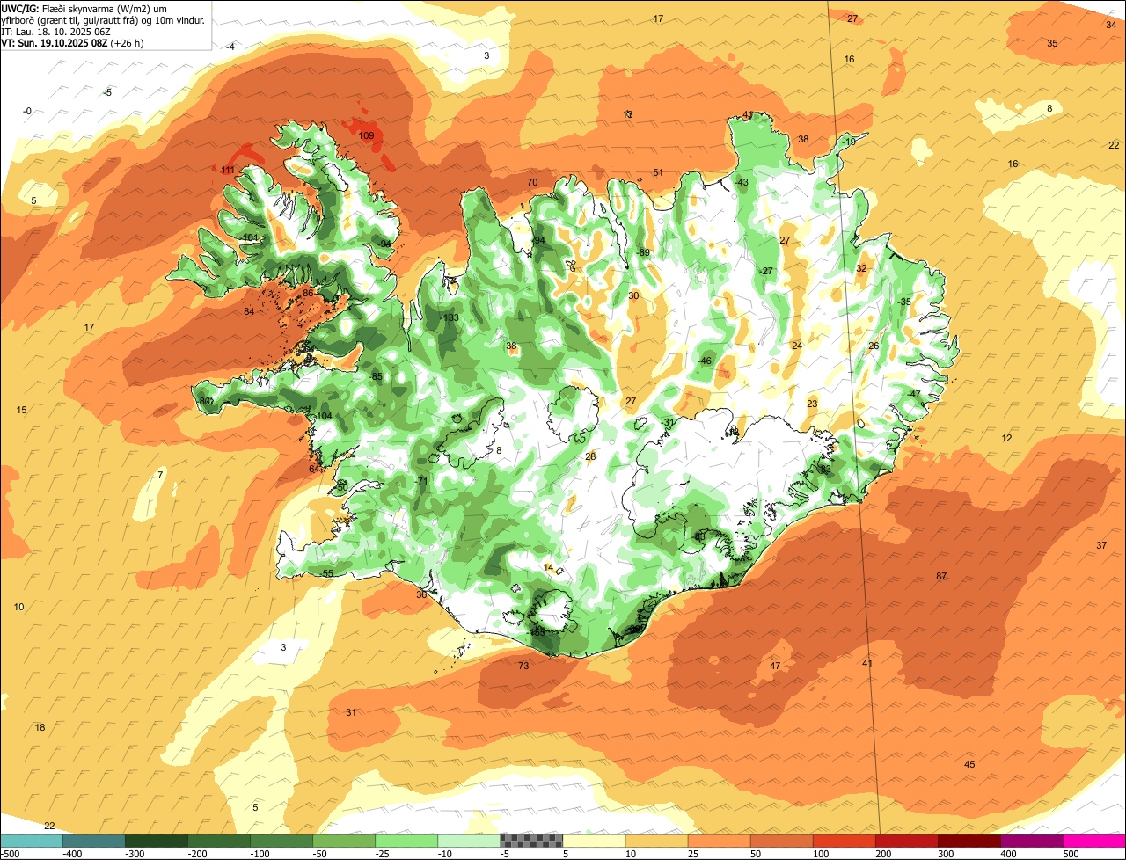
Task: Select the legend color between -200 and -100
Action: pos(218,841)
